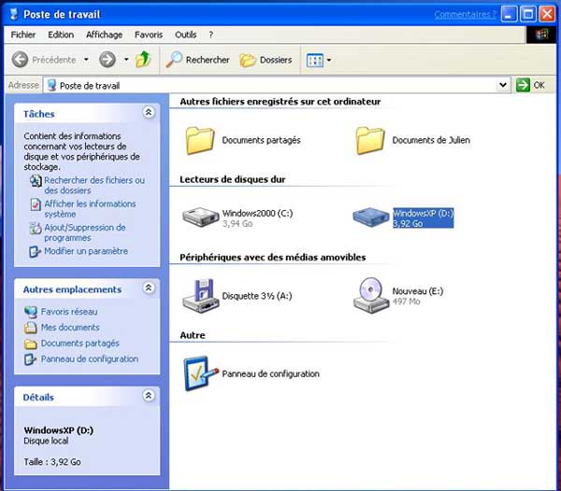The image size is (561, 491).
Task: Toggle the Dossiers folder pane
Action: (266, 60)
